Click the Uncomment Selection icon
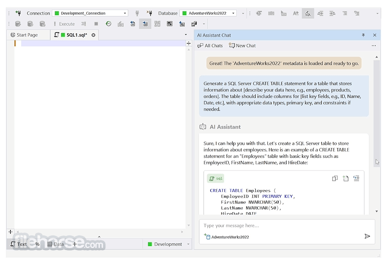This screenshot has height=263, width=387. click(356, 13)
